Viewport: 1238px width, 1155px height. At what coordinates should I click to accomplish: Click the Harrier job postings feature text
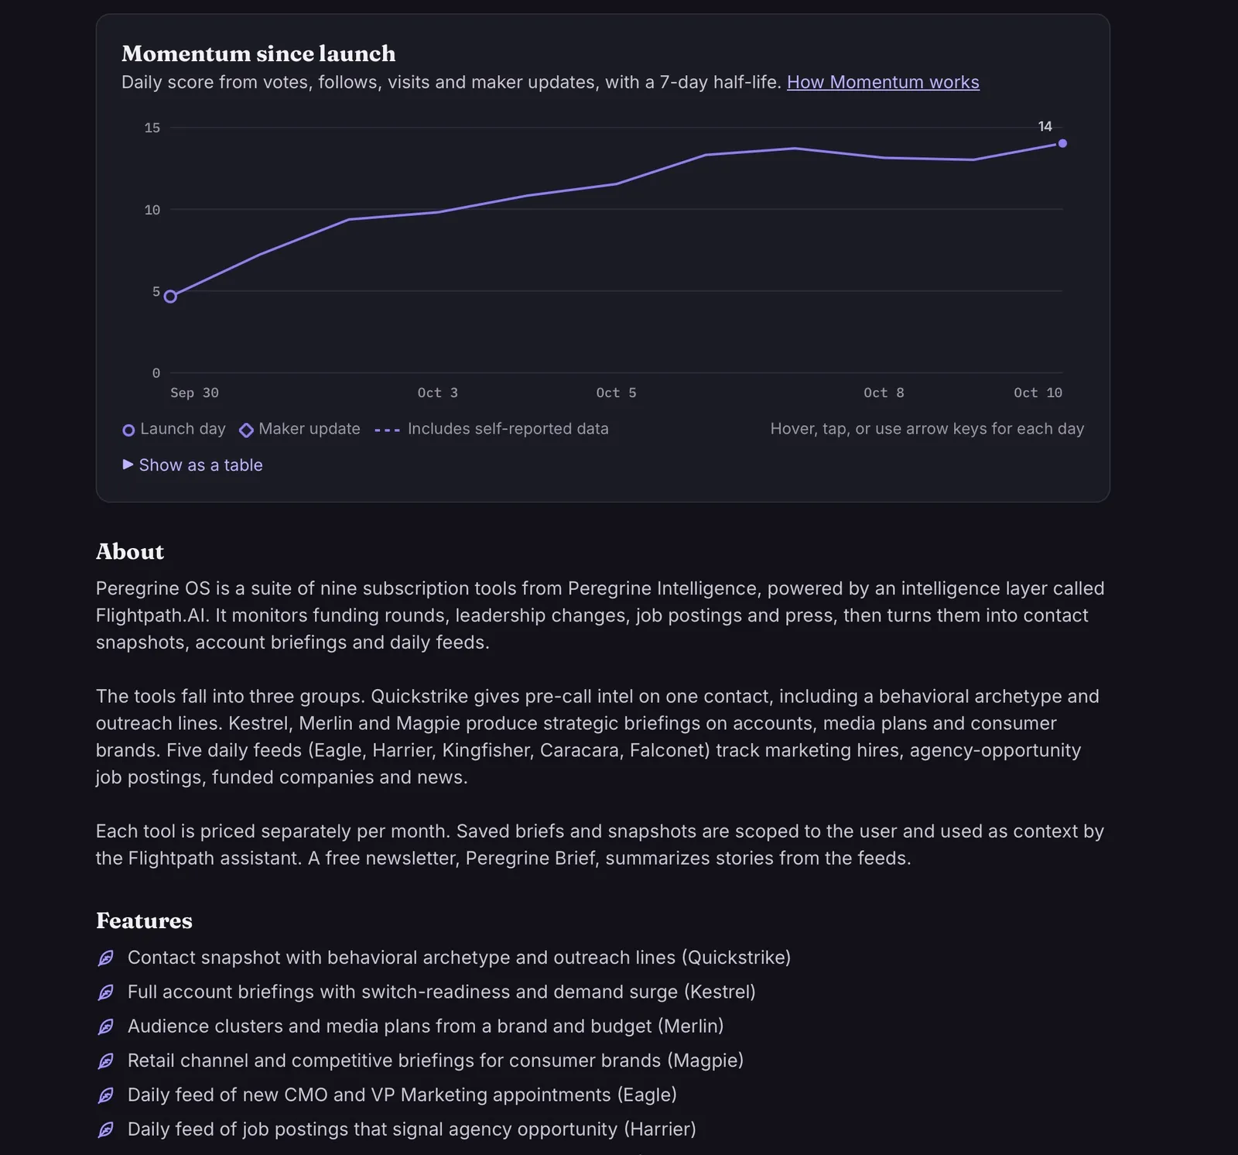(x=412, y=1129)
